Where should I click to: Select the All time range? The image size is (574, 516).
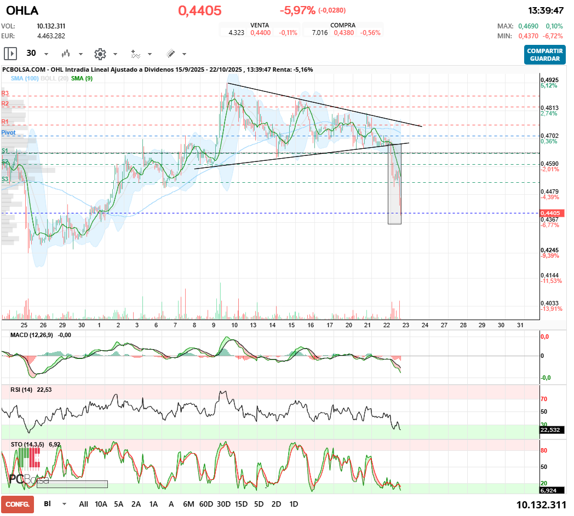click(83, 504)
